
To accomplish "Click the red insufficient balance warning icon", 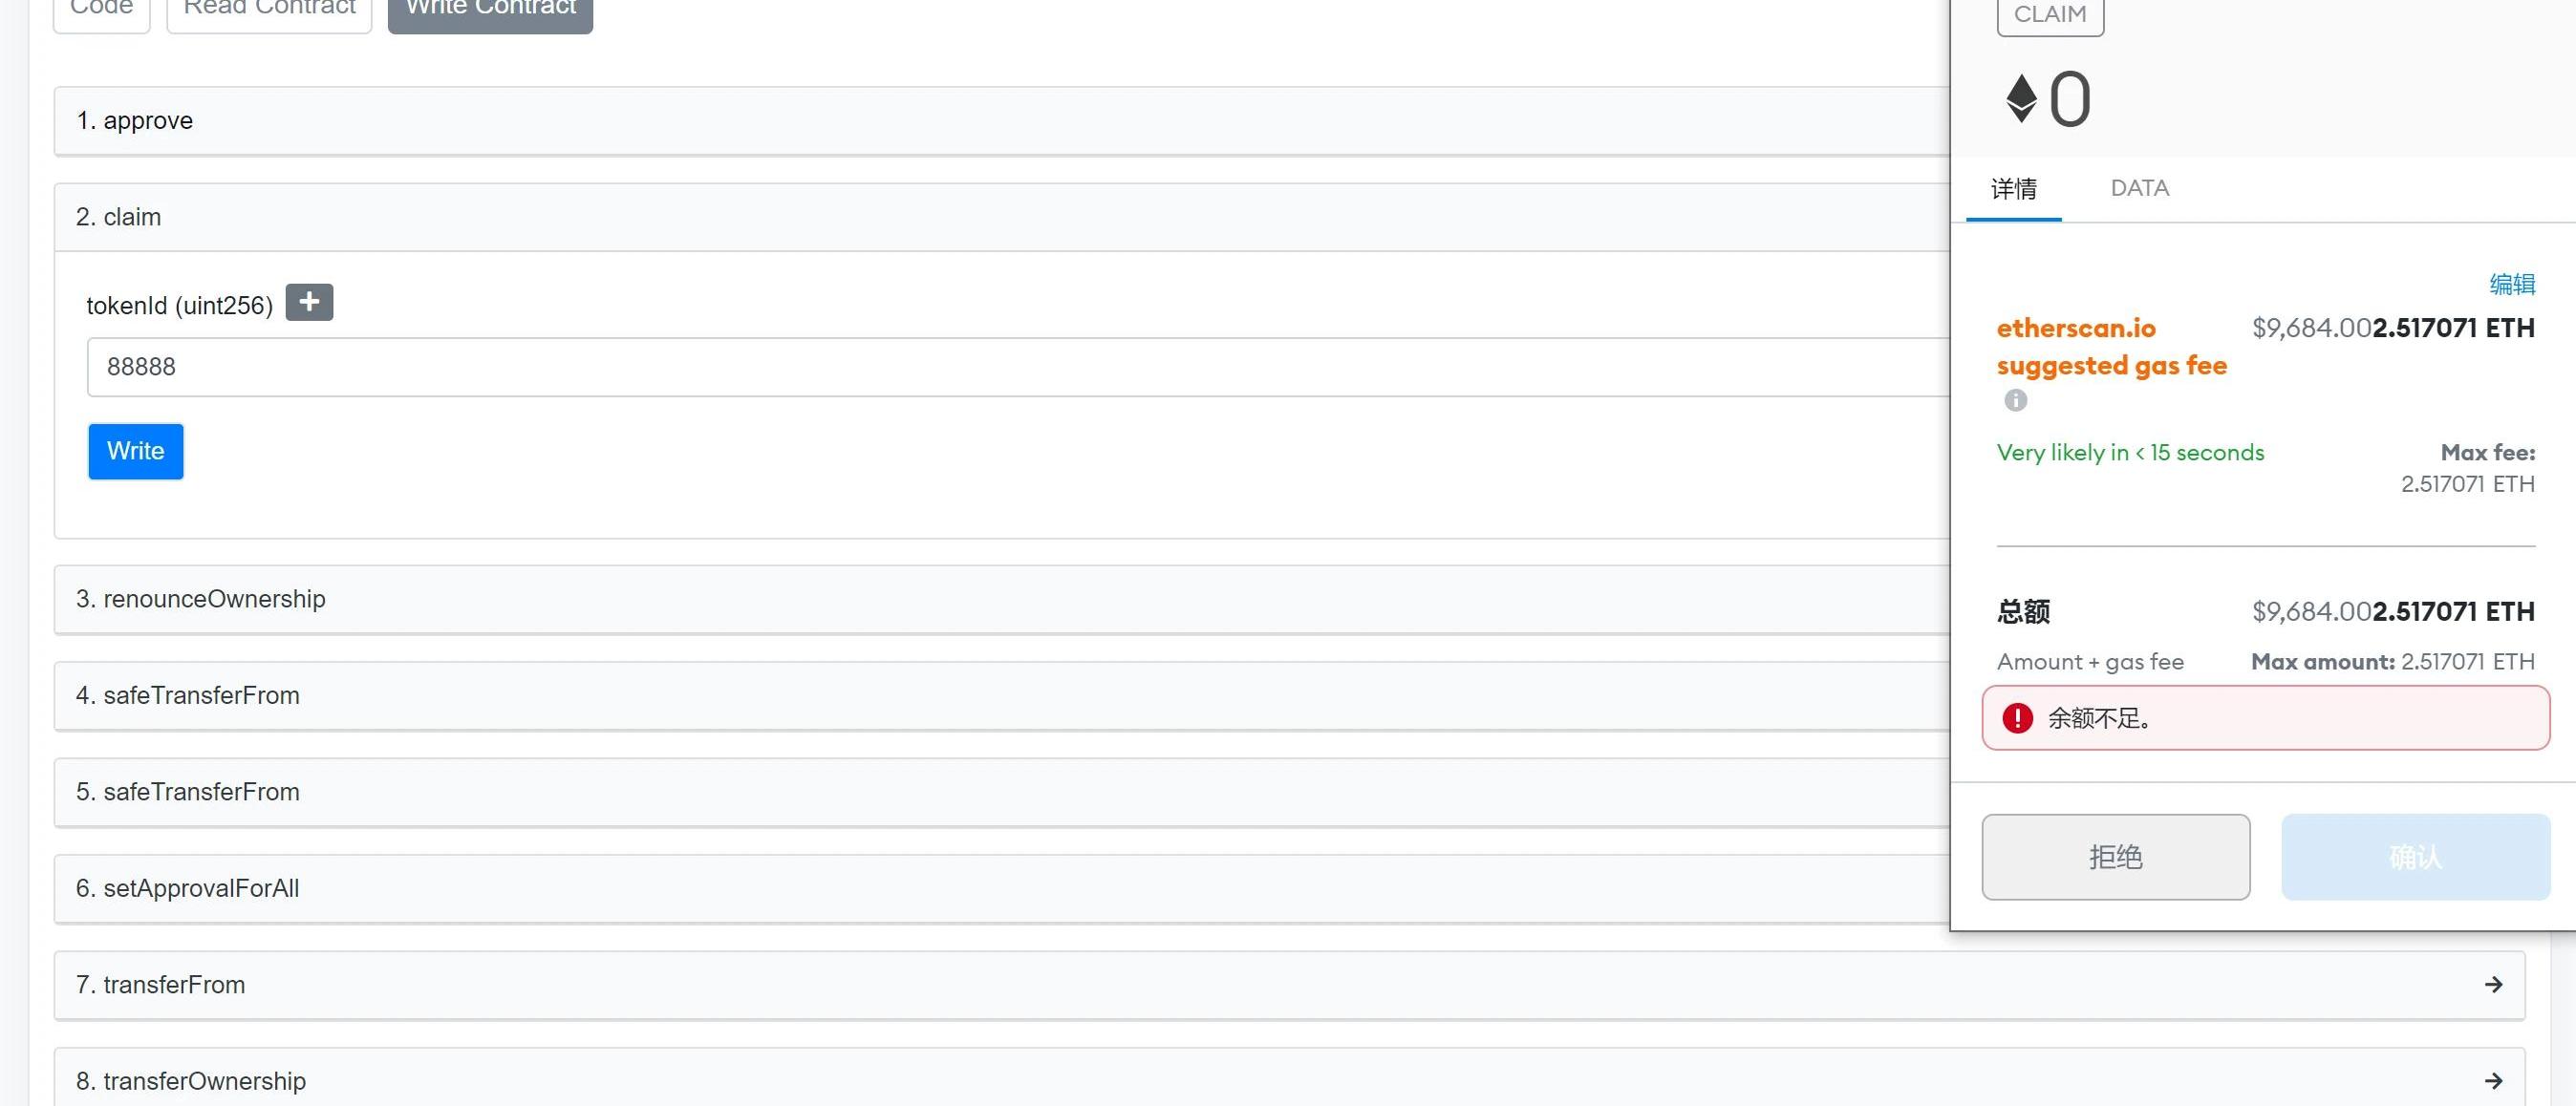I will point(2017,718).
